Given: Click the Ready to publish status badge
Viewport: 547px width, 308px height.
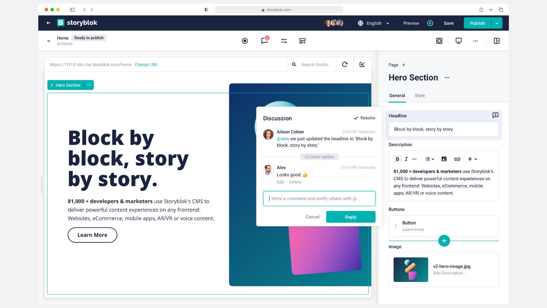Looking at the screenshot, I should pyautogui.click(x=89, y=38).
